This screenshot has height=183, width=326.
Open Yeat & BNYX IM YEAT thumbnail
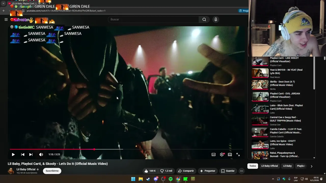coord(260,73)
